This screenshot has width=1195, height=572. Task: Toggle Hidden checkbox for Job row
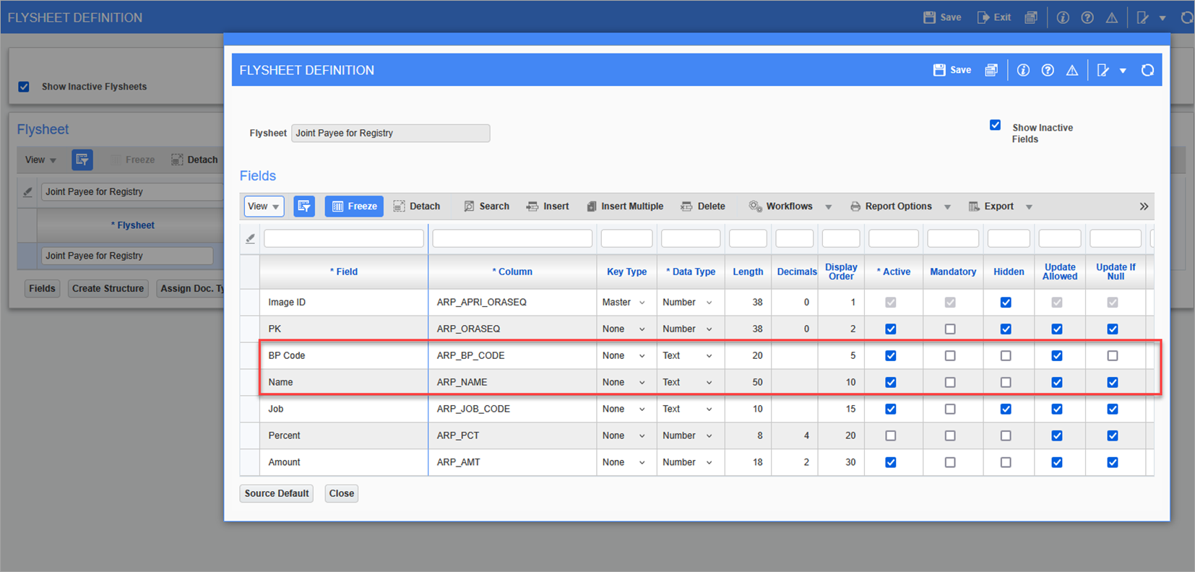pyautogui.click(x=1006, y=409)
